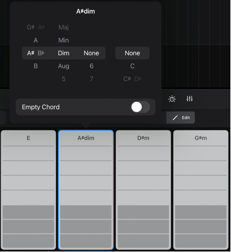
Task: Select None in bass note column
Action: point(133,53)
